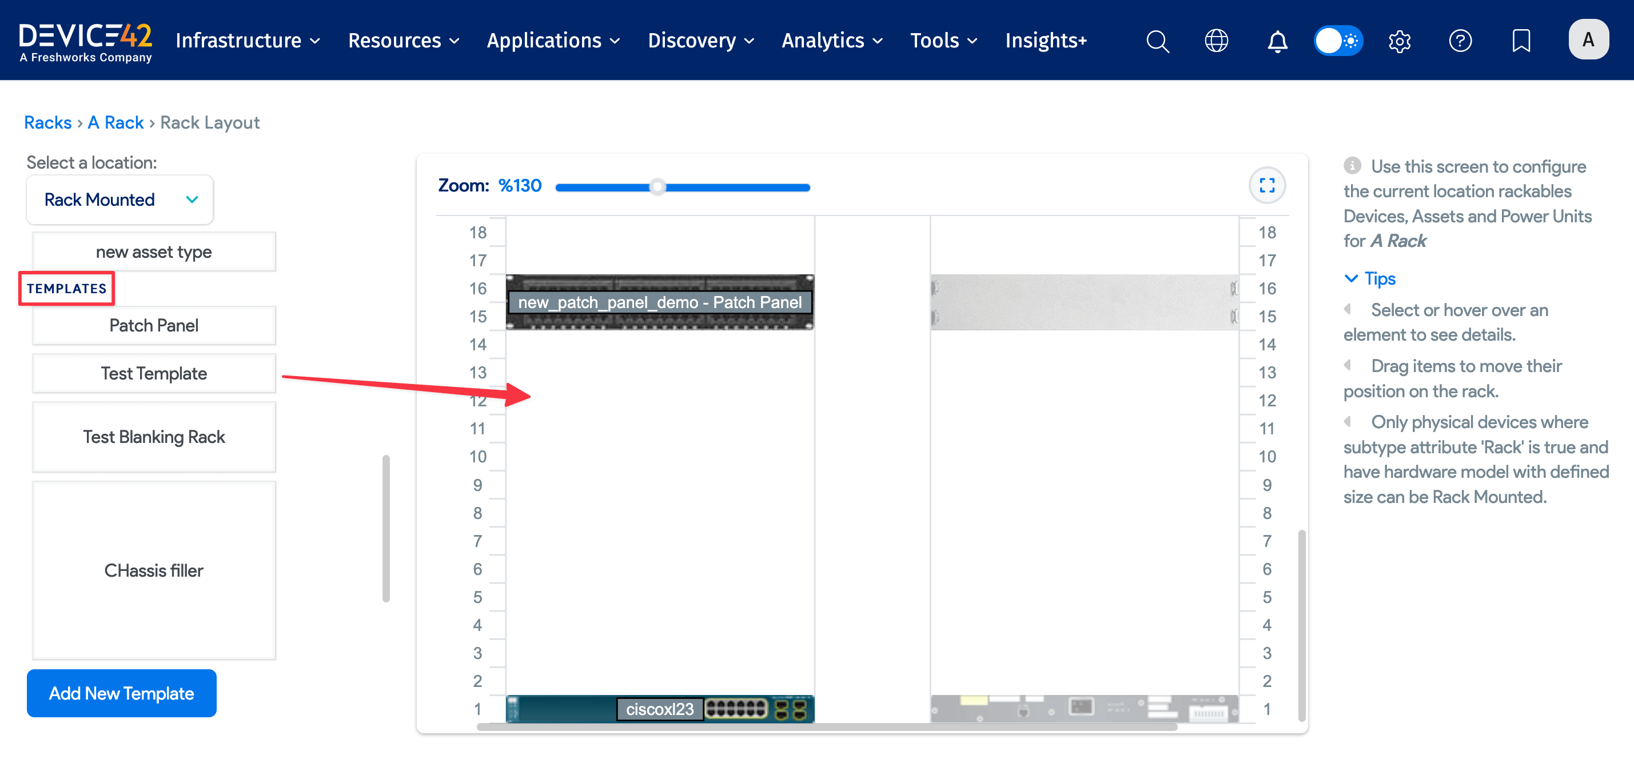
Task: Open the help menu
Action: [1460, 41]
